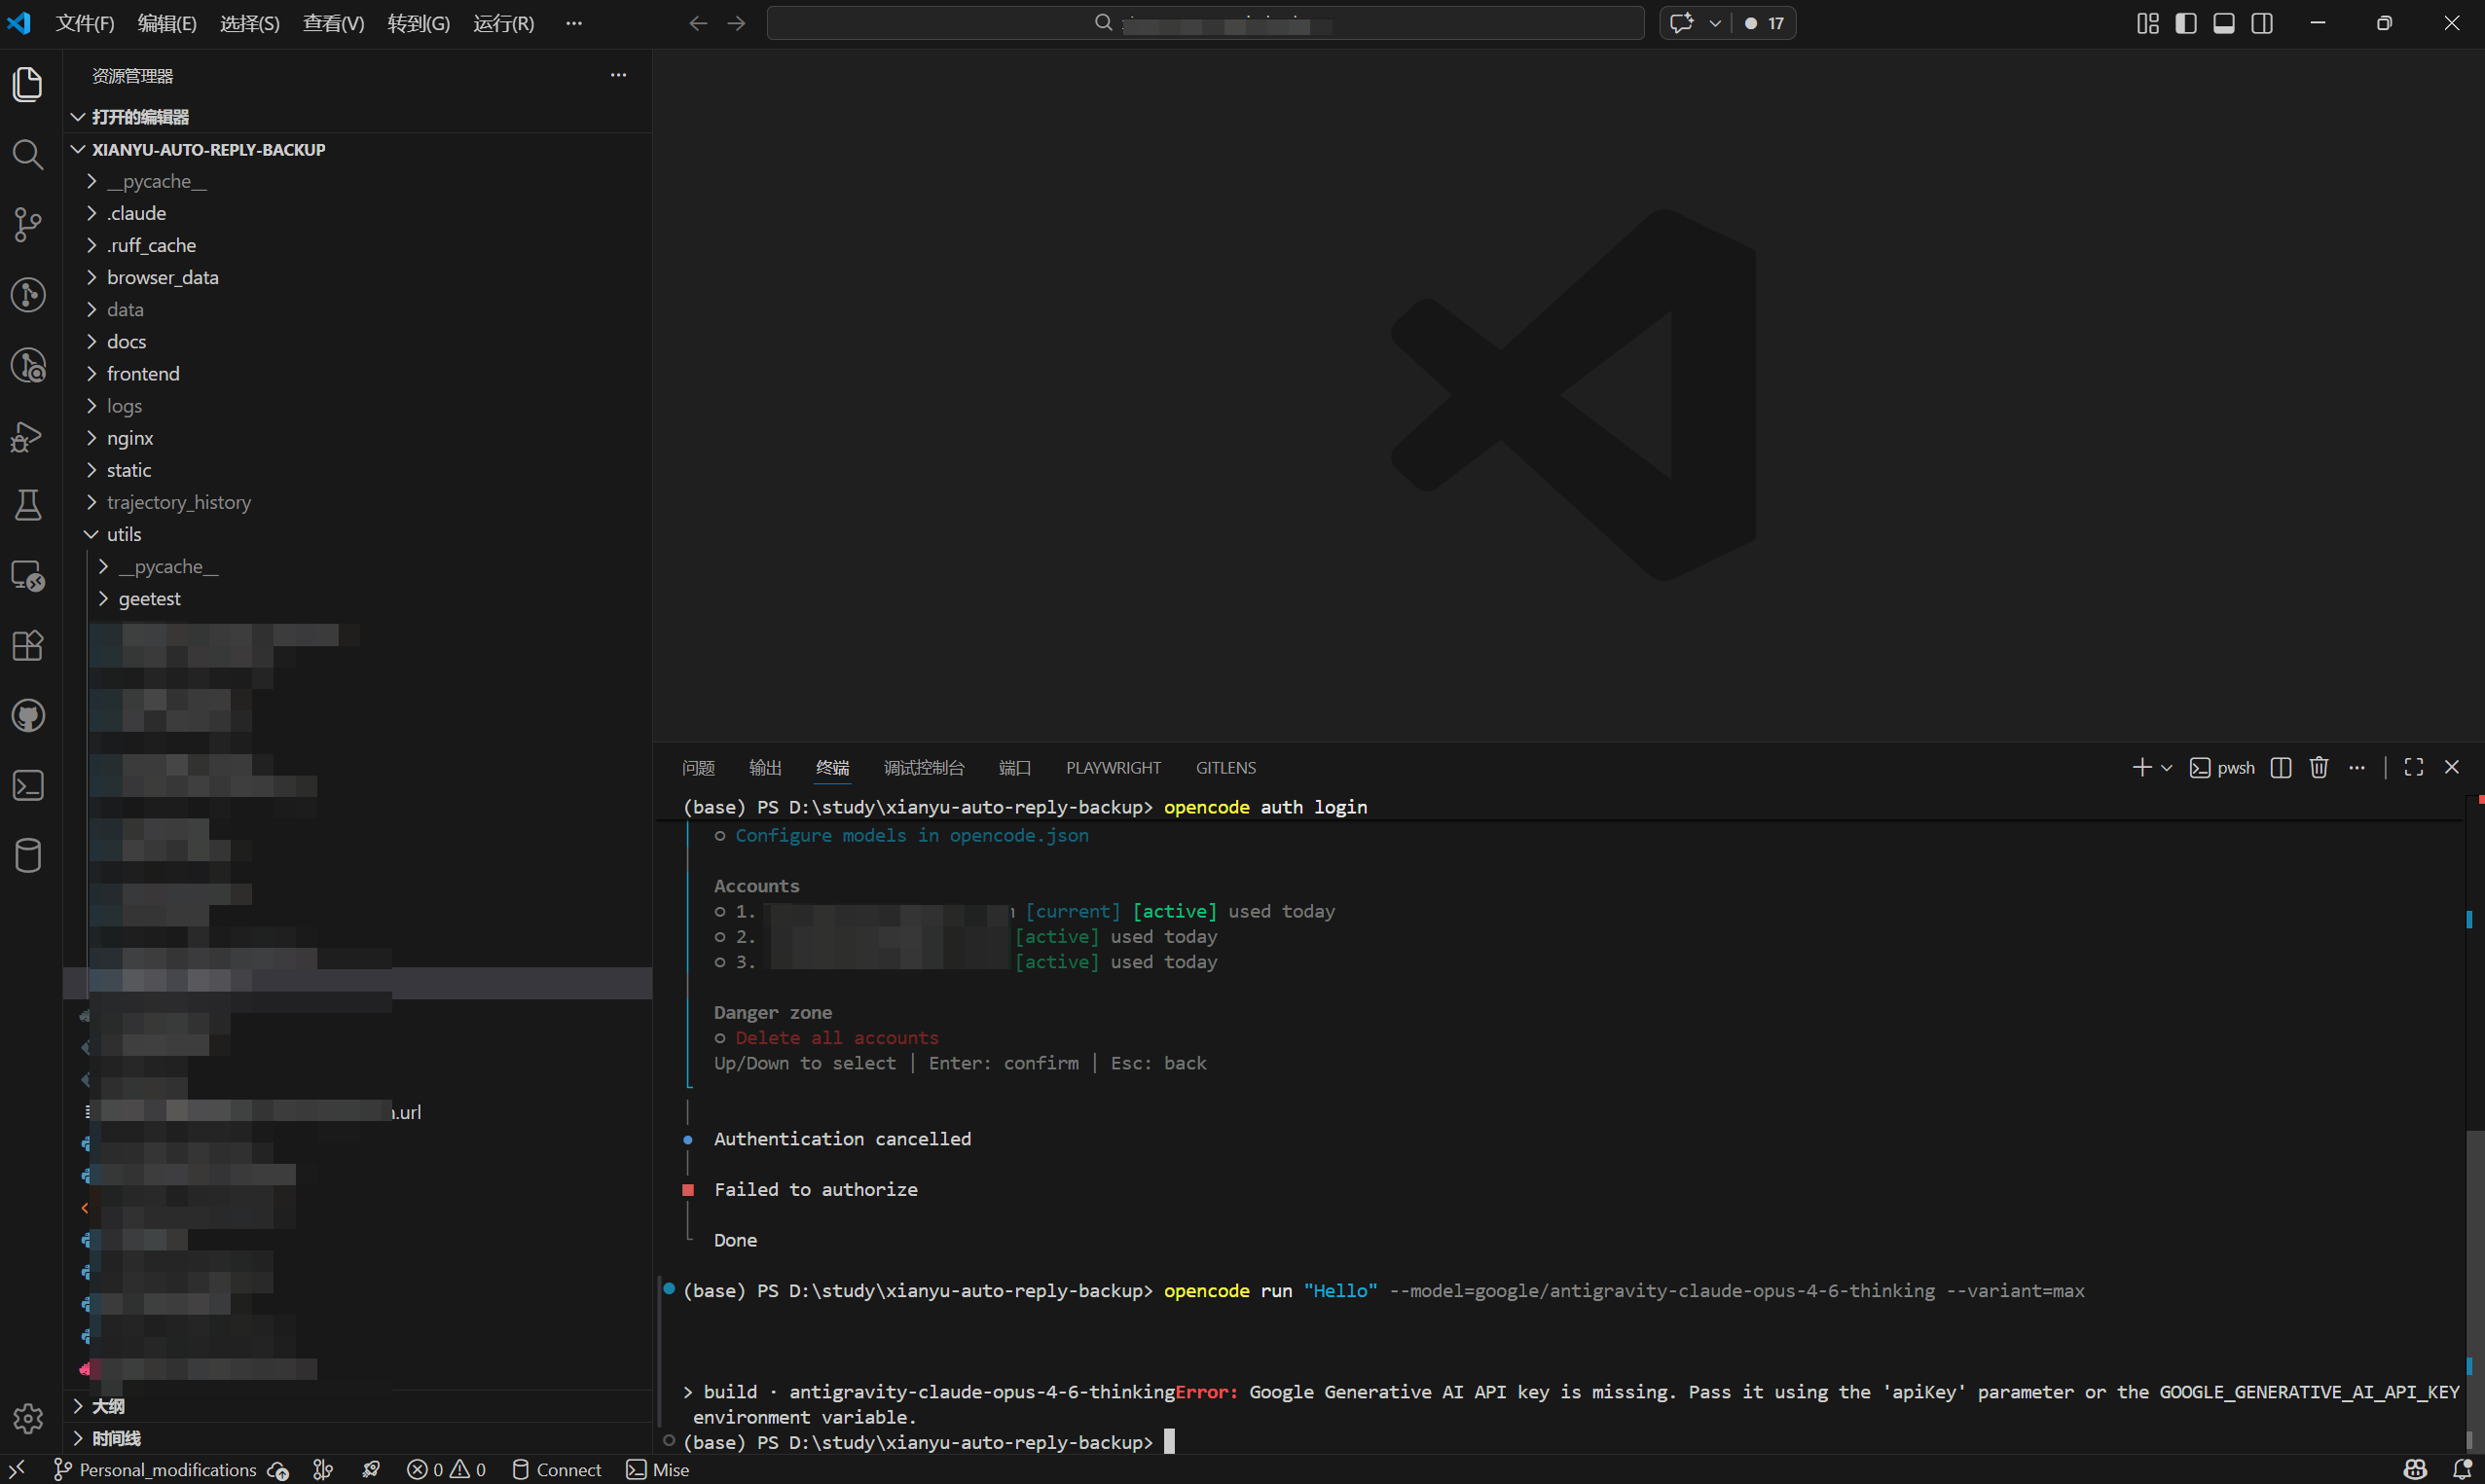
Task: Kill the terminal with trash icon
Action: [2319, 767]
